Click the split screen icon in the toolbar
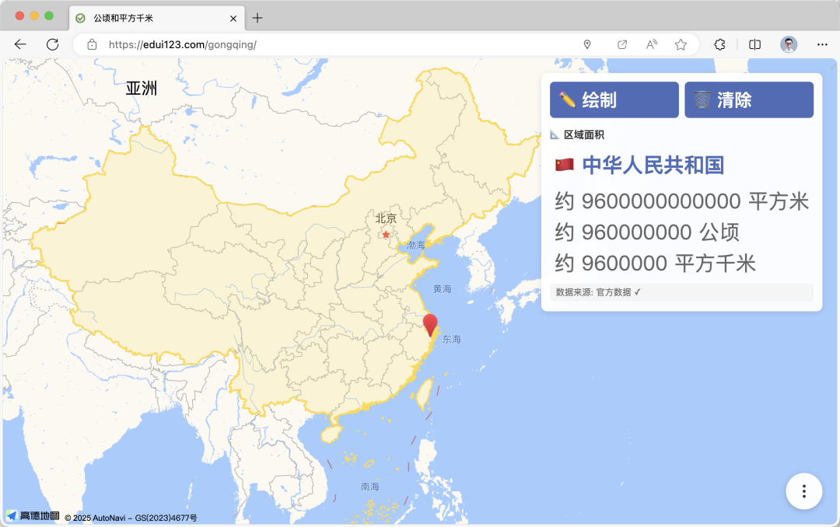Viewport: 840px width, 527px height. click(x=754, y=44)
